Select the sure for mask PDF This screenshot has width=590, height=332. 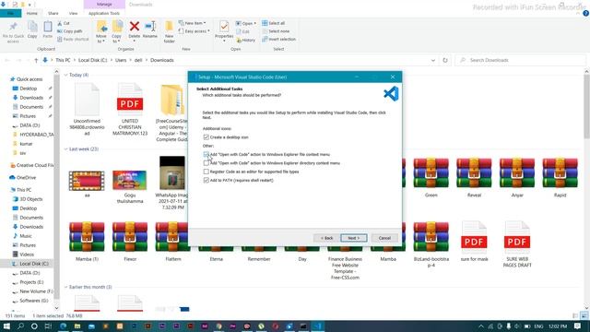coord(474,242)
